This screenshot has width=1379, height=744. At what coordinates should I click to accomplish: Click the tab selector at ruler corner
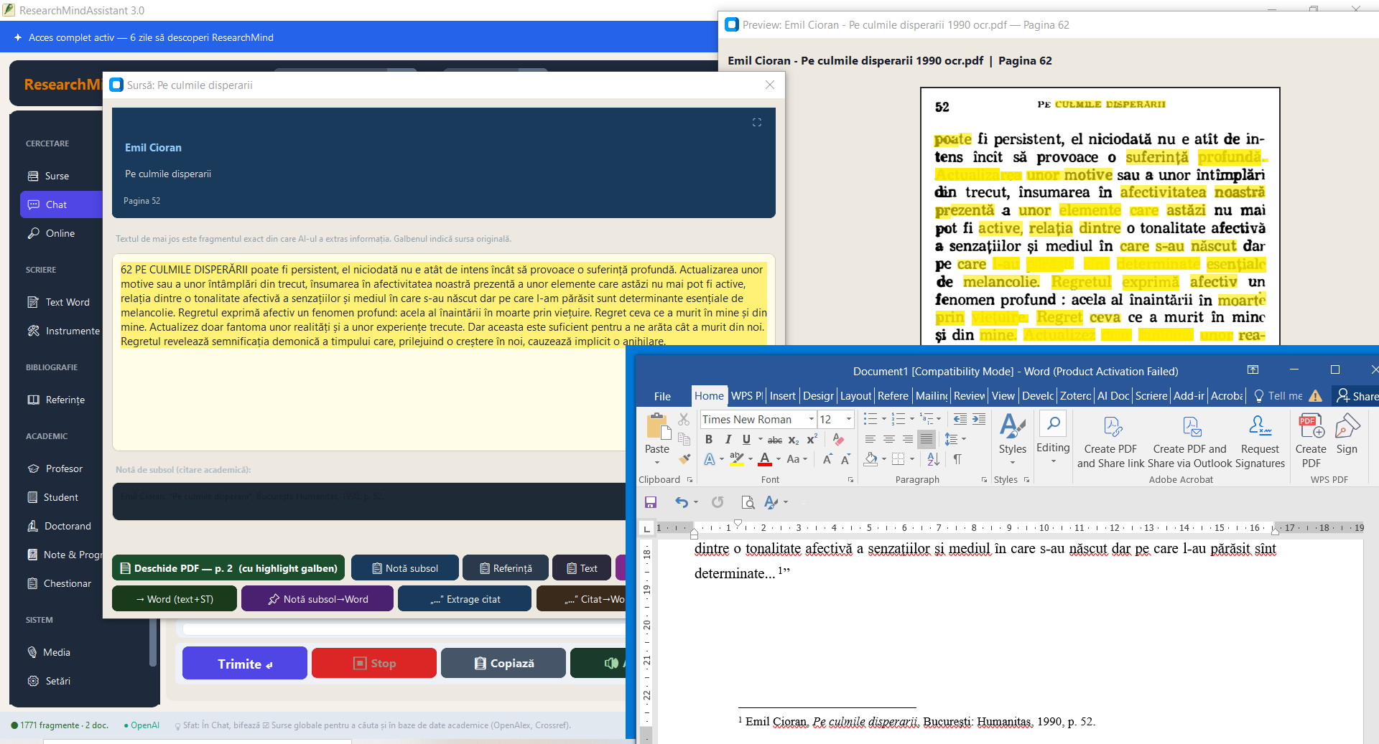click(x=646, y=528)
